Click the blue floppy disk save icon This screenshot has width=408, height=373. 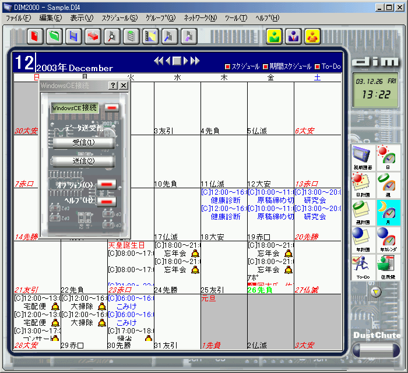pos(73,36)
